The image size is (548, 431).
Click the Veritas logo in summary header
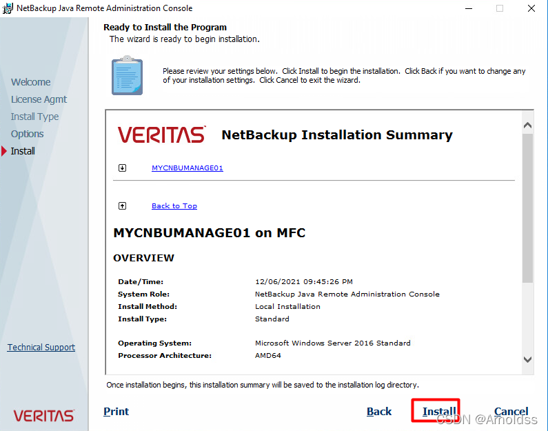[x=162, y=134]
